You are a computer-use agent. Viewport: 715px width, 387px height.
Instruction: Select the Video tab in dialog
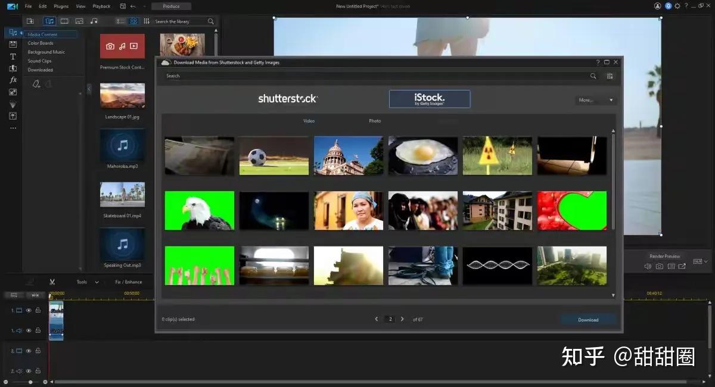click(309, 121)
